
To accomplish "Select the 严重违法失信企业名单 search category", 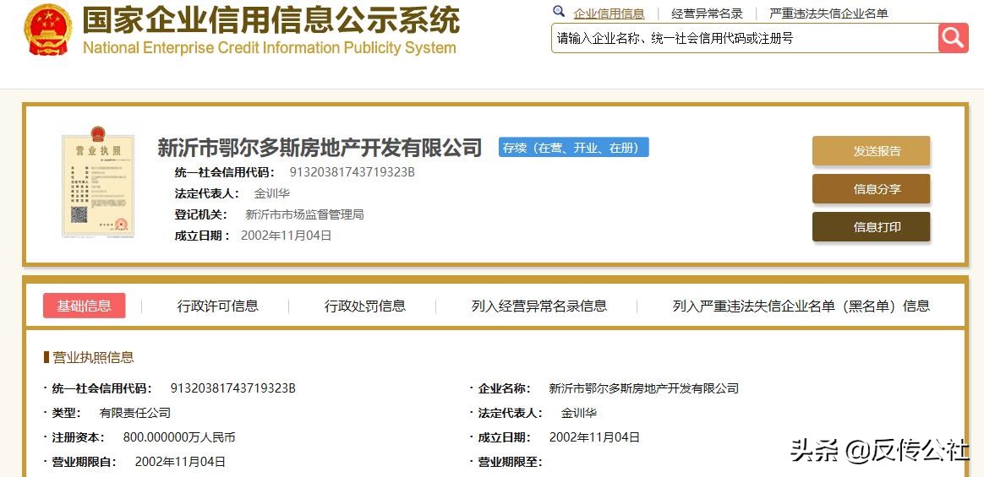I will [828, 14].
